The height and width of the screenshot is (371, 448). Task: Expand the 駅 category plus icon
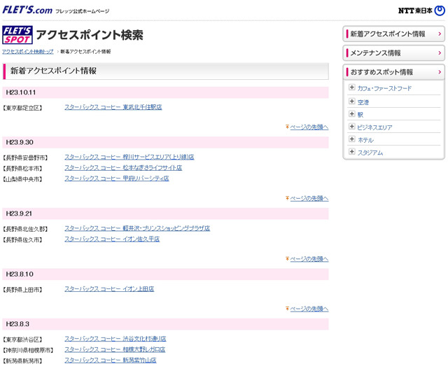351,114
